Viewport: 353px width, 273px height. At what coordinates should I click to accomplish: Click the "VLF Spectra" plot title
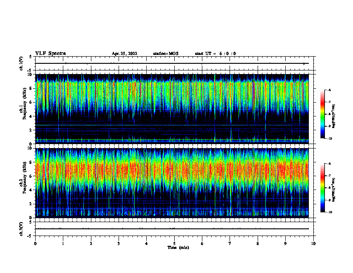tap(50, 54)
